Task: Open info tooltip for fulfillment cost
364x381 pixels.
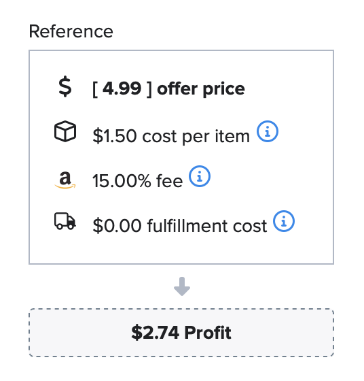Action: pyautogui.click(x=284, y=221)
